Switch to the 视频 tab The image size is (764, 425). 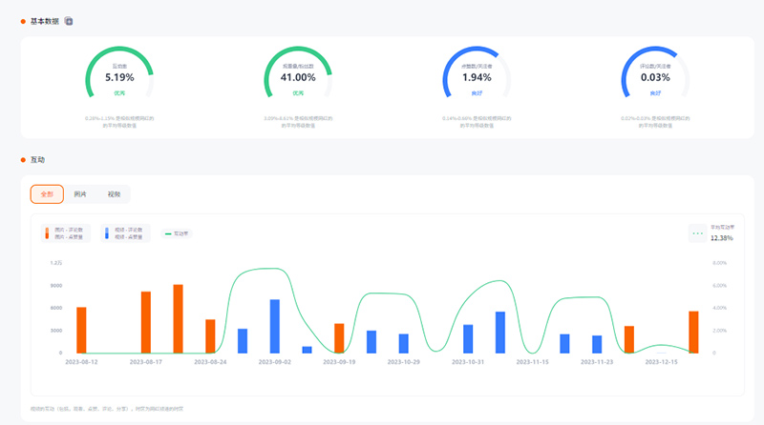coord(114,194)
